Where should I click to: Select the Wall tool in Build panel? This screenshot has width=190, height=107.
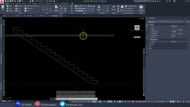(9, 6)
